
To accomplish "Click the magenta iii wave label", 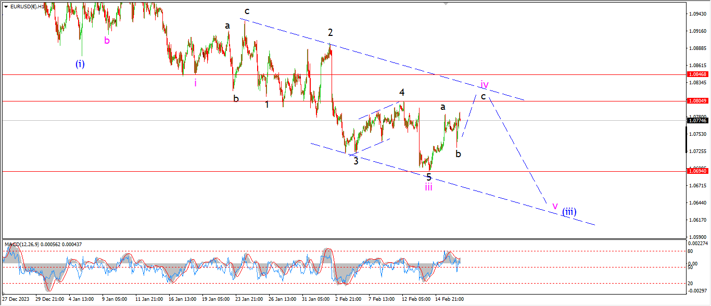I will click(428, 187).
